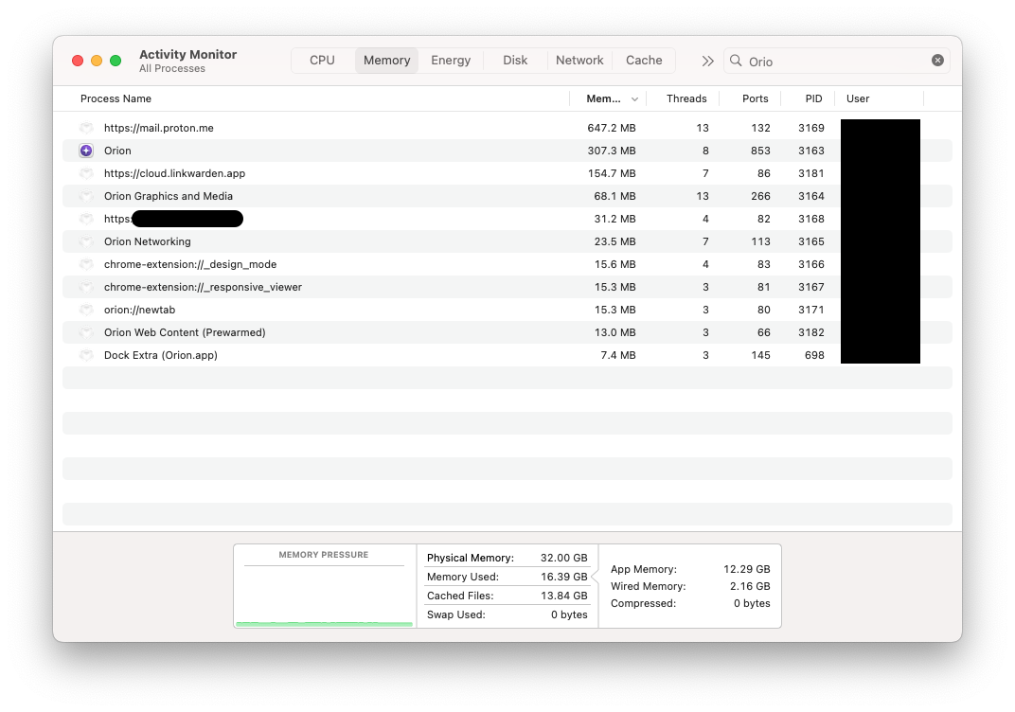Viewport: 1015px width, 712px height.
Task: Click the chrome-extension://_design_mode row icon
Action: pyautogui.click(x=86, y=264)
